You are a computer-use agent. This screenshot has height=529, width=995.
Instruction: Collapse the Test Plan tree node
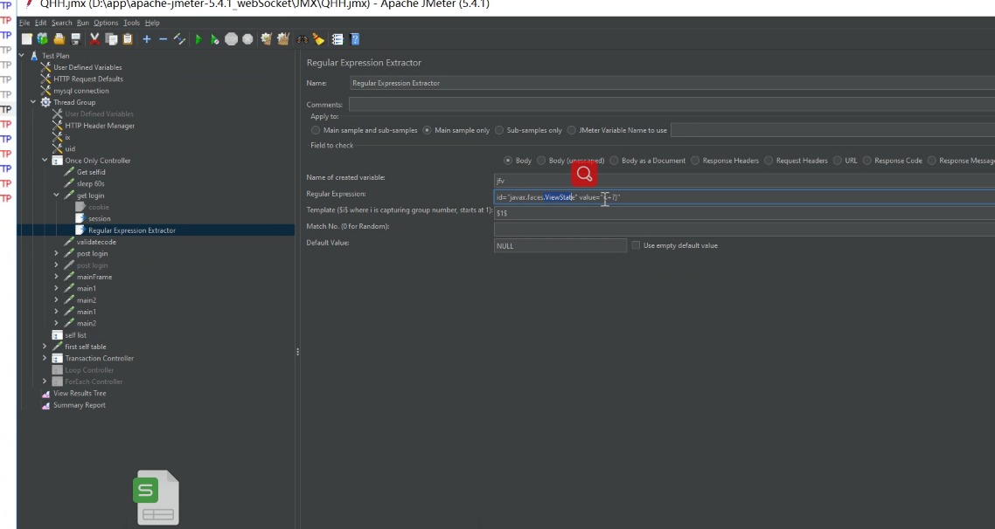pyautogui.click(x=22, y=56)
